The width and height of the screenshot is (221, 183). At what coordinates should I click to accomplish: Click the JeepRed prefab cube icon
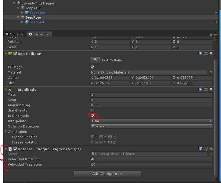27,22
